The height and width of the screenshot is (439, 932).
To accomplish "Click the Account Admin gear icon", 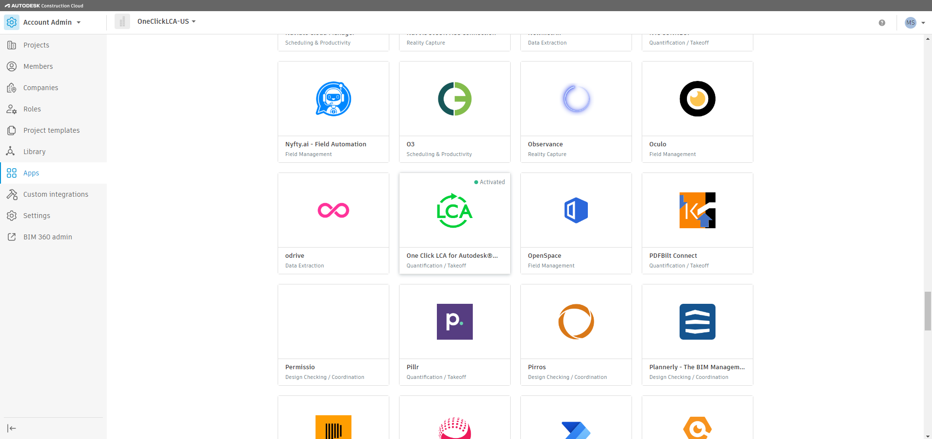I will (x=12, y=22).
